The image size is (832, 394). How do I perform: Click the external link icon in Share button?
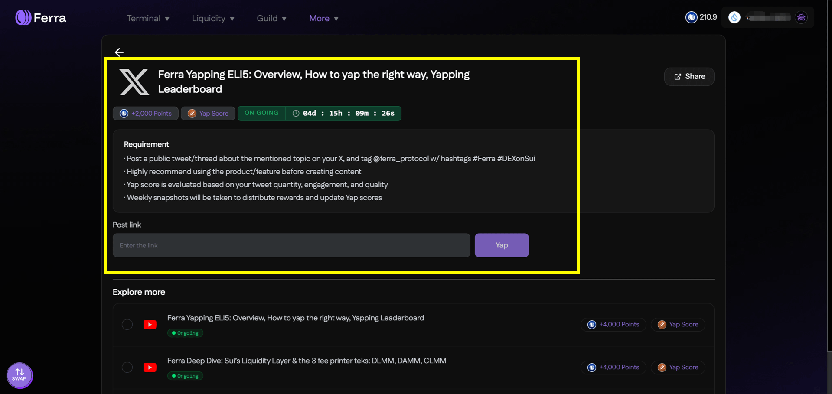(678, 77)
